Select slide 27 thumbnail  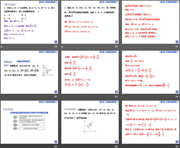click(150, 122)
